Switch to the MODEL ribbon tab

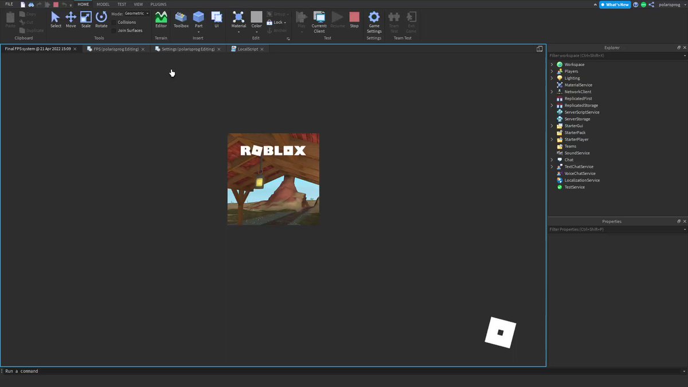(x=103, y=4)
